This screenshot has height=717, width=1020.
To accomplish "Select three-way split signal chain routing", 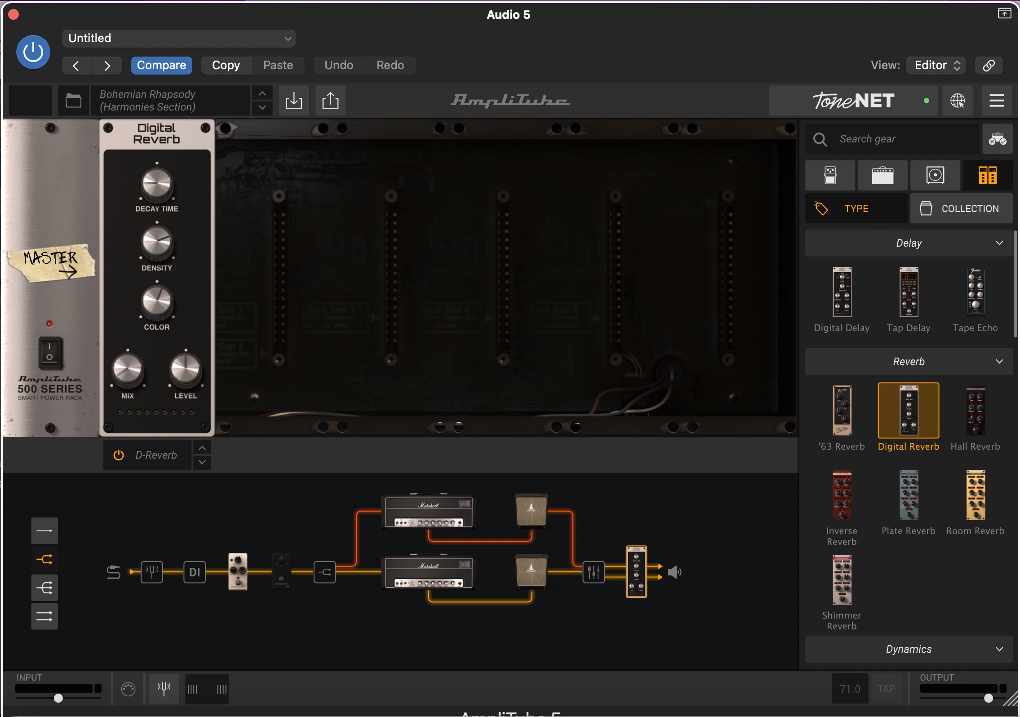I will point(44,588).
